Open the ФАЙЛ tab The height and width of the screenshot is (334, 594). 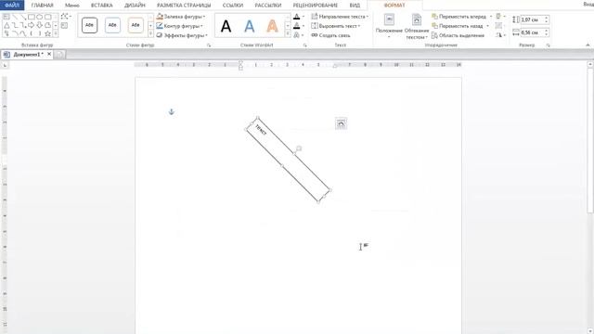pos(12,6)
